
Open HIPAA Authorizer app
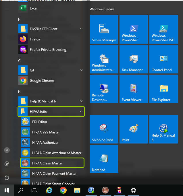(52, 143)
